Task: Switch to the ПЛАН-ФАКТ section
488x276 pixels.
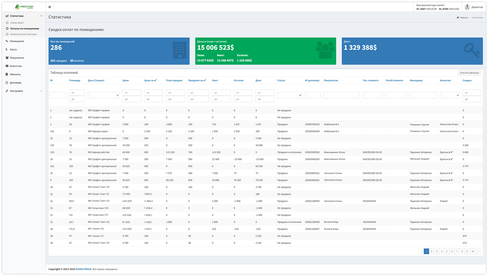Action: tap(17, 23)
